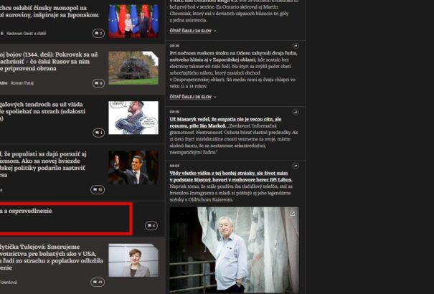Share the 08:36 Odesa attack post
This screenshot has height=294, width=434.
[x=296, y=46]
